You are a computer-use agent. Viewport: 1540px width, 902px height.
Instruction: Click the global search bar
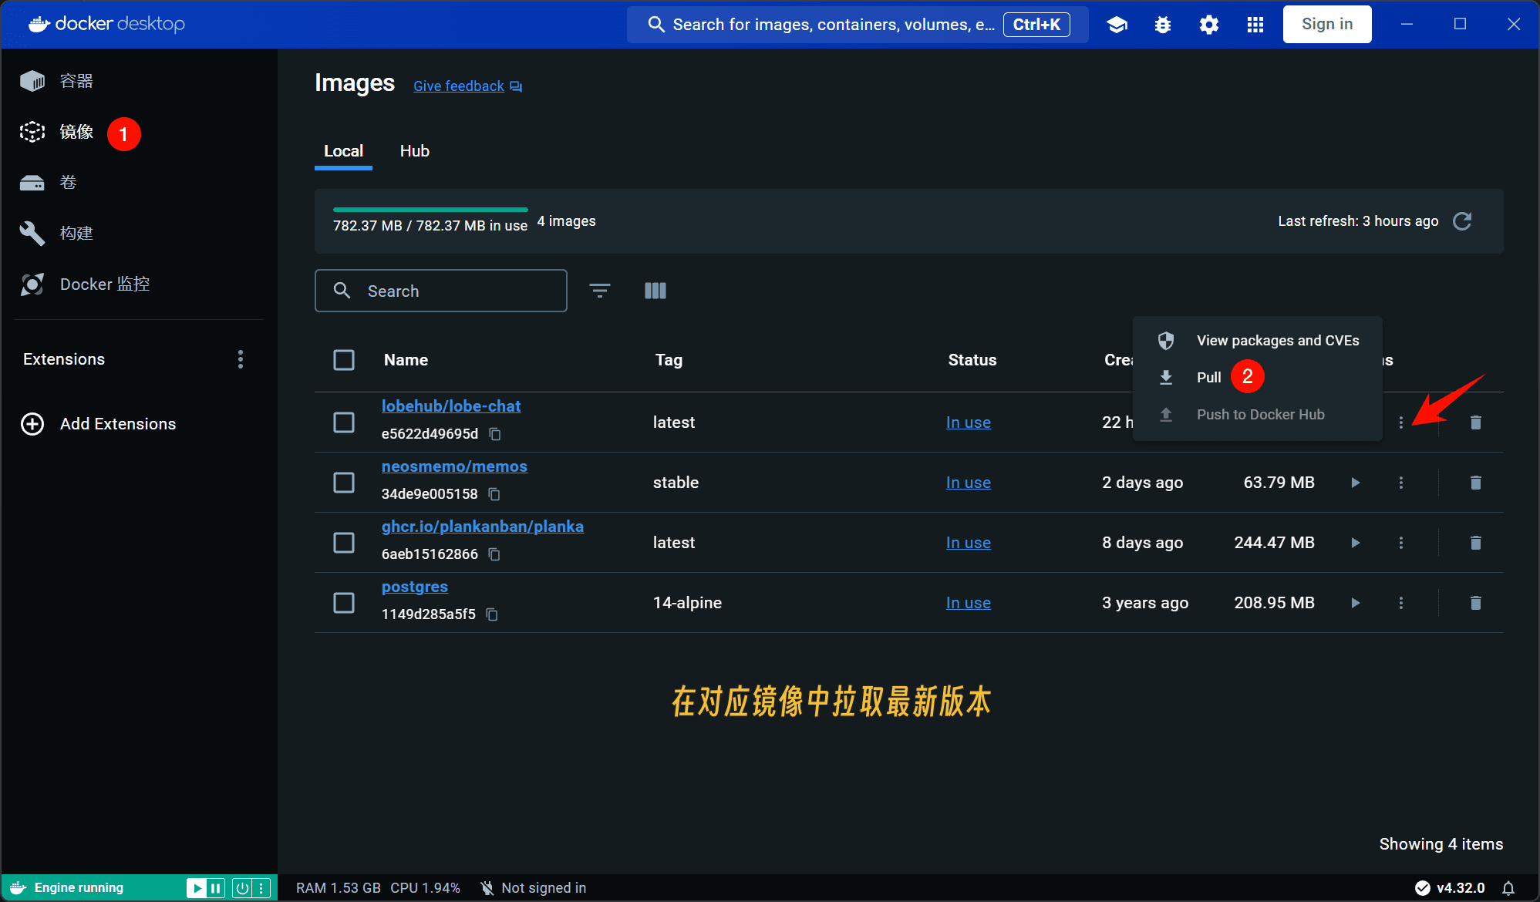click(858, 25)
